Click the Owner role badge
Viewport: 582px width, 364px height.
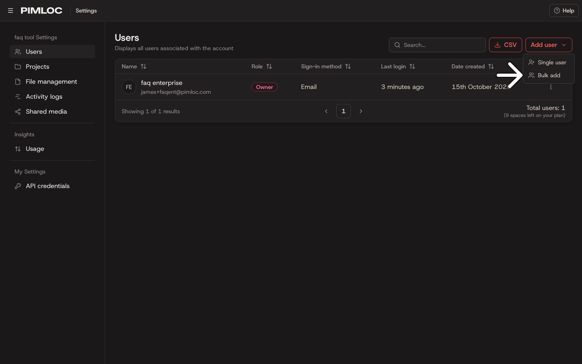click(x=264, y=87)
